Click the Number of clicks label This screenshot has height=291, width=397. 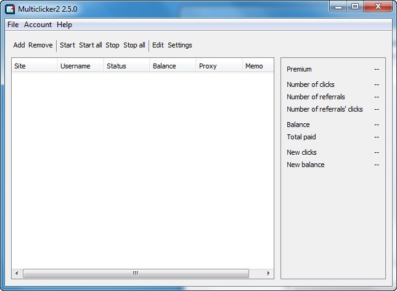[x=311, y=84]
